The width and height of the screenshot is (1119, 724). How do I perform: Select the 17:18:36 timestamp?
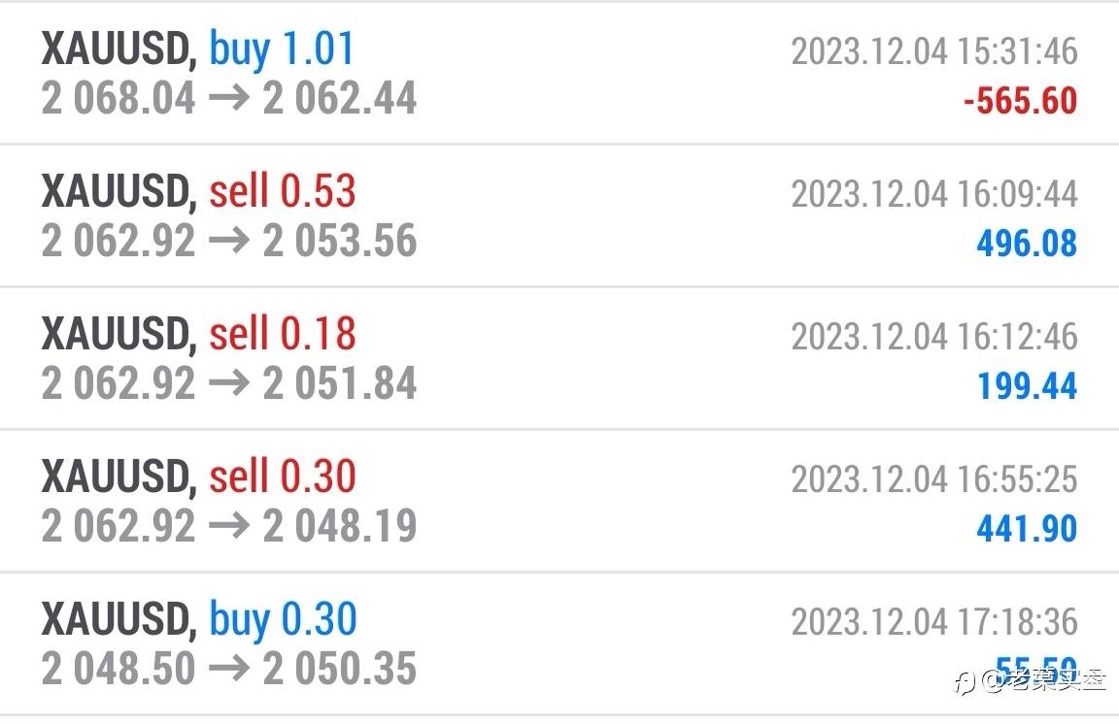[x=933, y=622]
